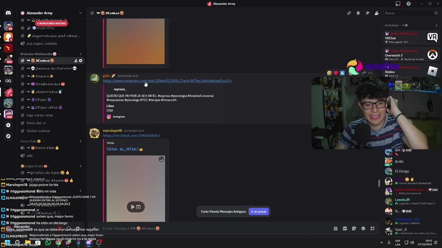Open the Threads icon in channel header
The width and height of the screenshot is (442, 248).
[x=349, y=13]
